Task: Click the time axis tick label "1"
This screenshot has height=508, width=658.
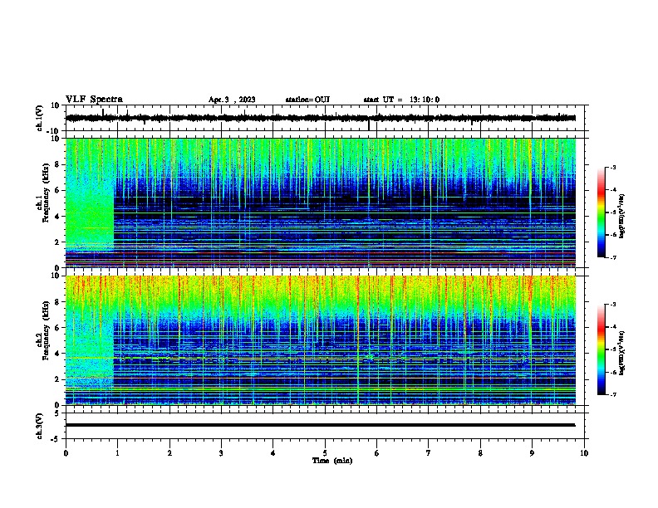Action: click(x=117, y=453)
